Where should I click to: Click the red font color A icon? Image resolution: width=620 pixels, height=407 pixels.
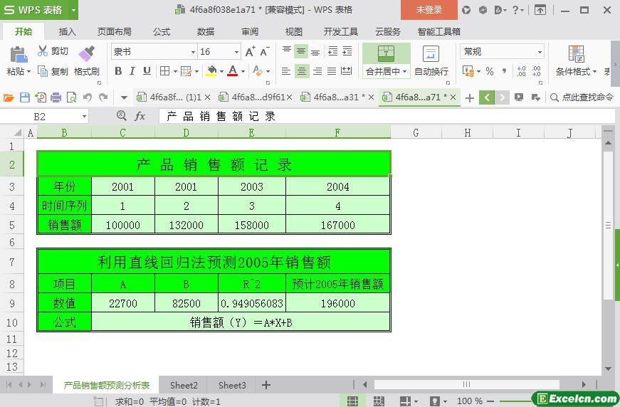233,71
